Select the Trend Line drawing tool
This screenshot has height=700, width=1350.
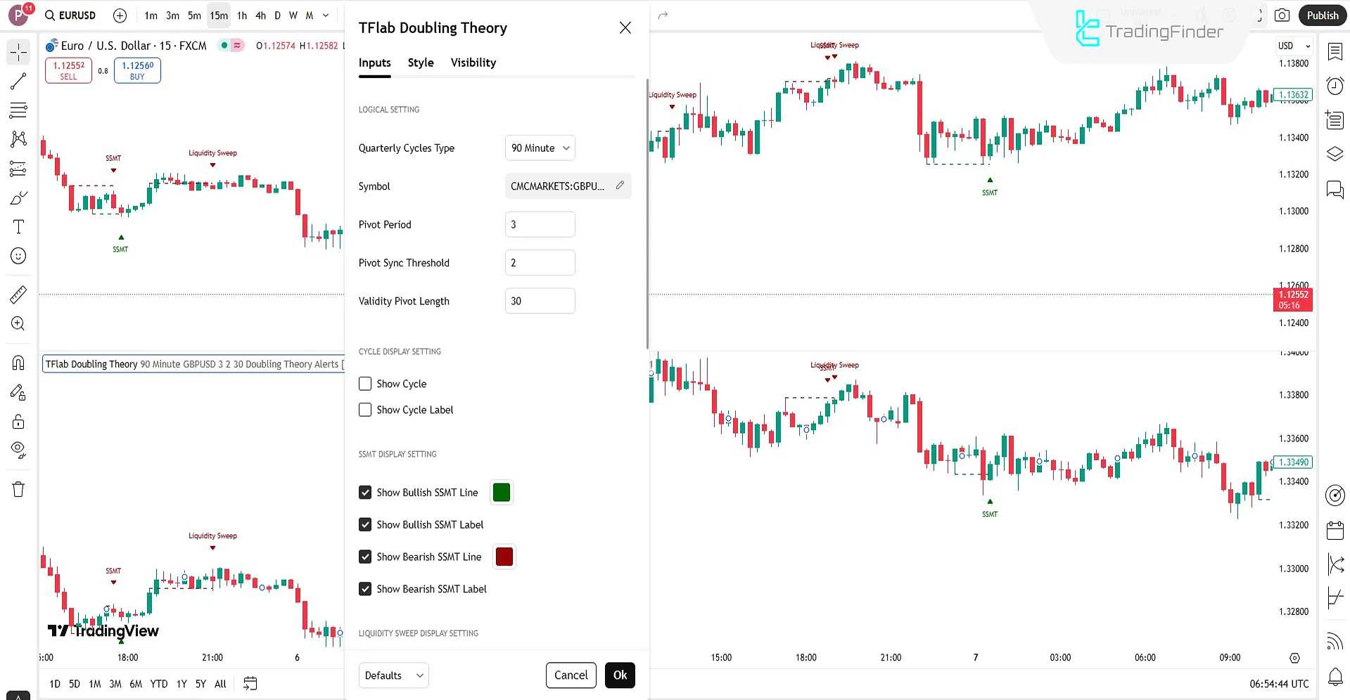[x=18, y=80]
